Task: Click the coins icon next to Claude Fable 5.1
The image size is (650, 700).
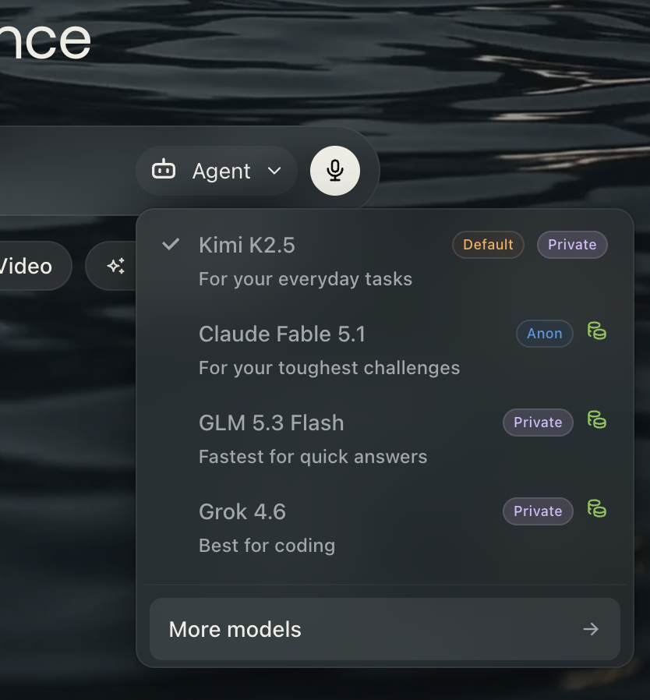Action: (x=597, y=331)
